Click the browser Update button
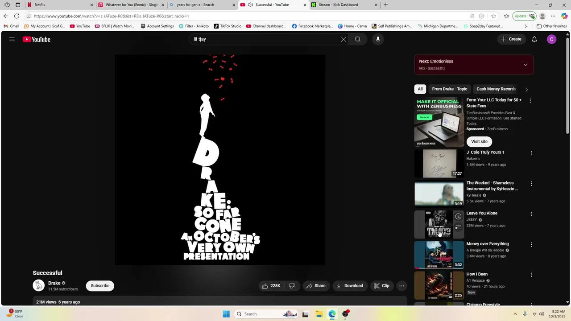The width and height of the screenshot is (571, 321). [x=524, y=16]
